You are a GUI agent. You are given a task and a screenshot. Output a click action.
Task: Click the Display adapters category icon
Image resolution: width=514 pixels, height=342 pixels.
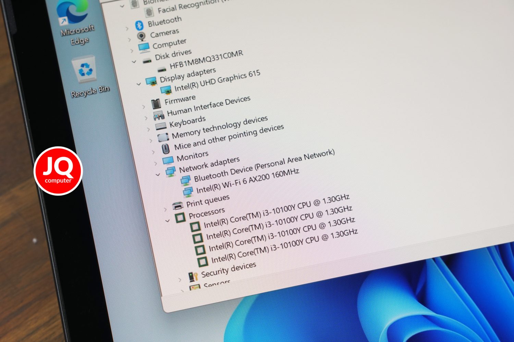151,81
